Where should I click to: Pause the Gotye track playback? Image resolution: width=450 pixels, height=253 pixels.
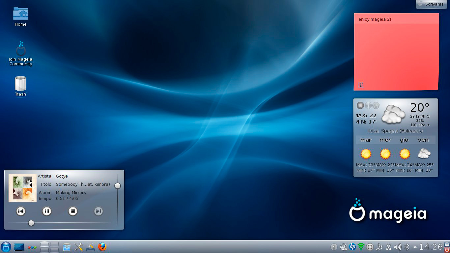(x=47, y=211)
